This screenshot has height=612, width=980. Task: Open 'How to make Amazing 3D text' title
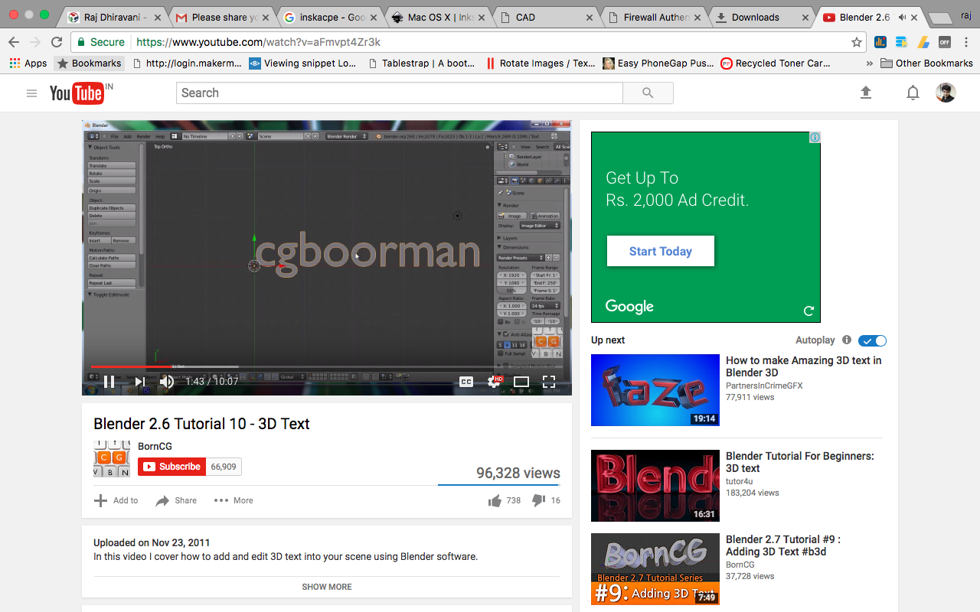[x=804, y=366]
